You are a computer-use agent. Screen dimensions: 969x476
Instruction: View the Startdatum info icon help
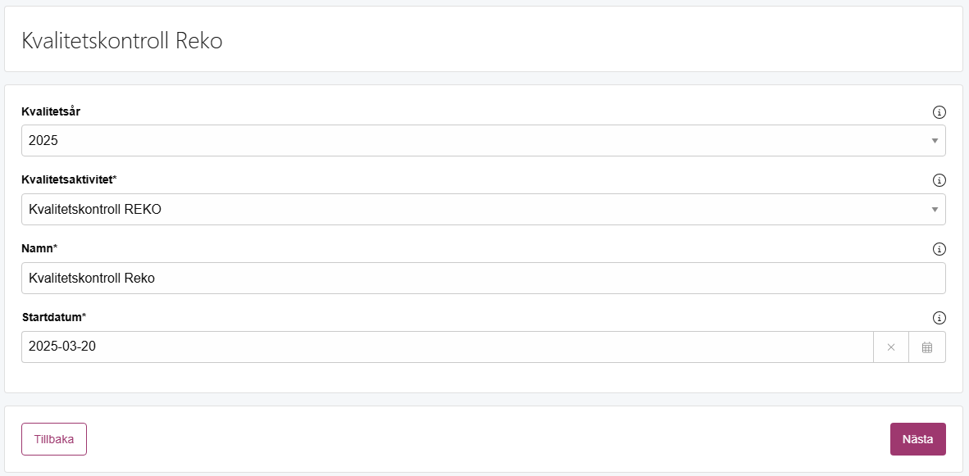click(x=939, y=318)
